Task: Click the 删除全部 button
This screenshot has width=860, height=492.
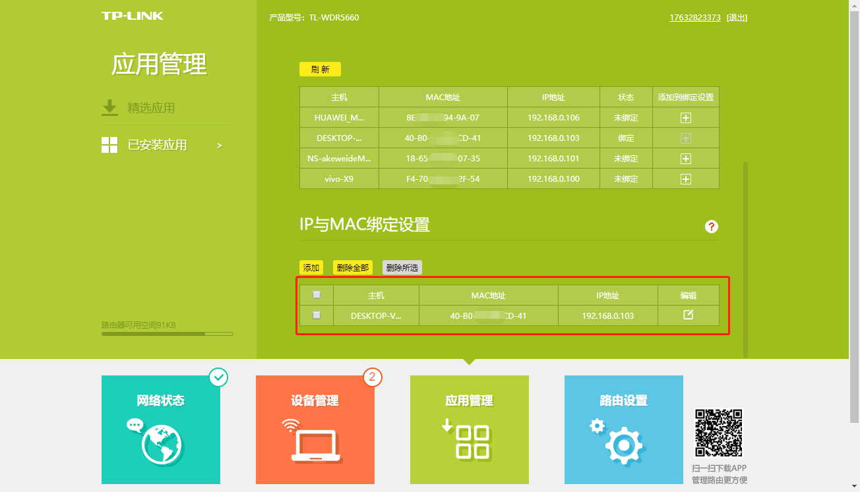Action: click(353, 267)
